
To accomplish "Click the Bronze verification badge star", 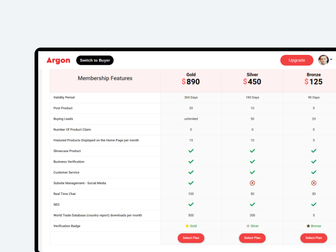I will click(x=308, y=226).
